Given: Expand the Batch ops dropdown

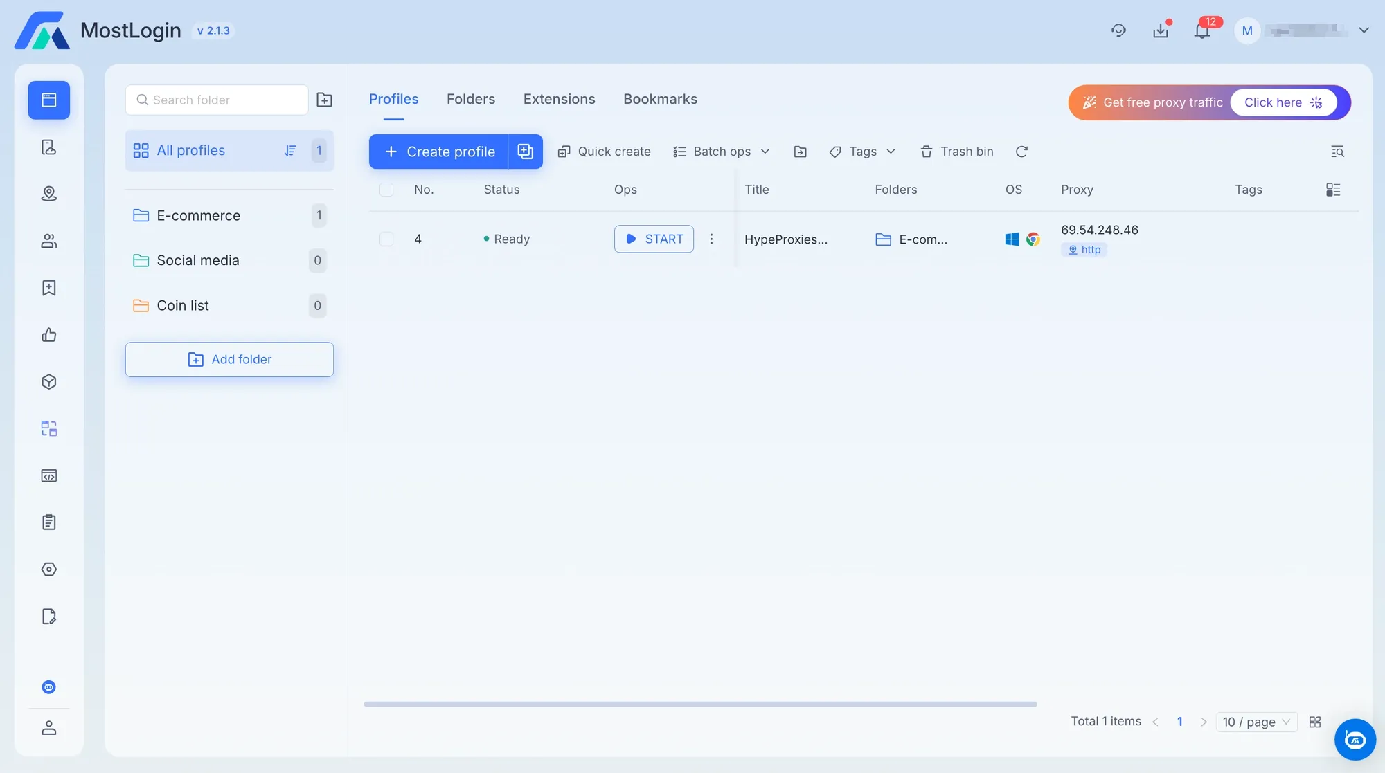Looking at the screenshot, I should coord(722,152).
